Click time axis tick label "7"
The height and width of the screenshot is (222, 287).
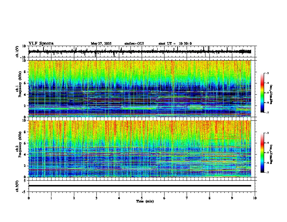[x=187, y=198]
